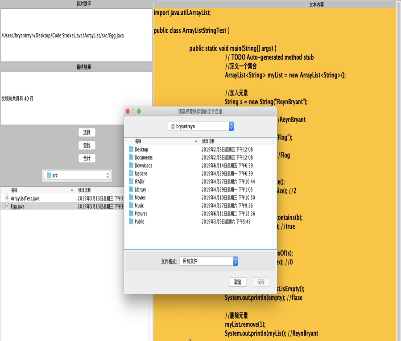
Task: Click the Desktop folder icon in dialog
Action: (x=131, y=149)
